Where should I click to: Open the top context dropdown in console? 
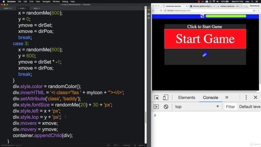tap(197, 107)
